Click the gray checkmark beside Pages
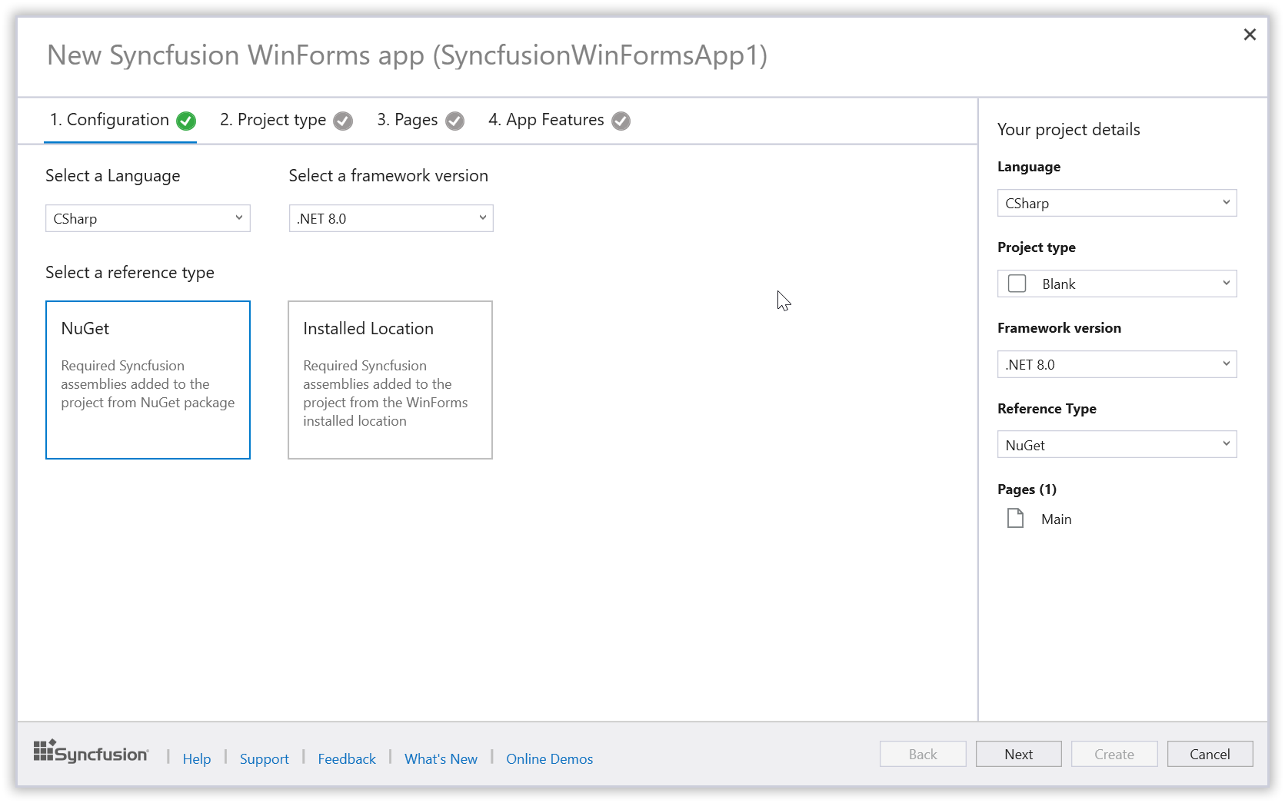This screenshot has height=803, width=1285. [x=455, y=121]
